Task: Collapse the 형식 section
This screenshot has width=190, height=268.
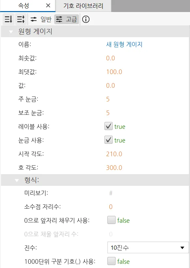Action: coord(17,180)
